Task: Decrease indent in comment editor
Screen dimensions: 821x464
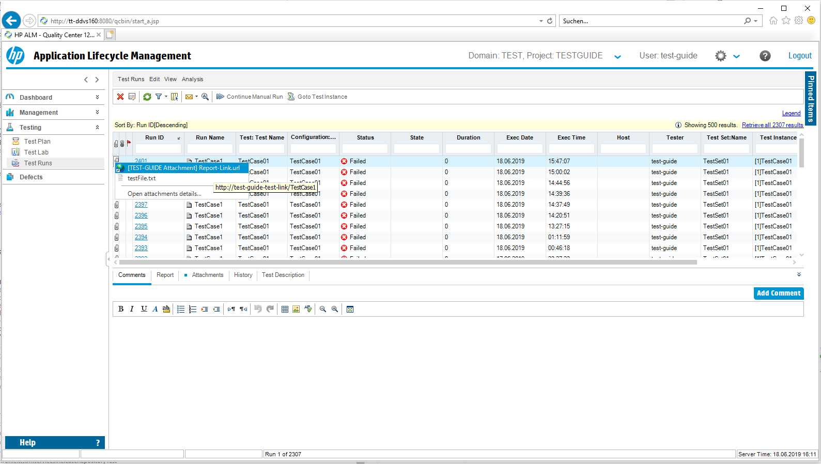Action: click(216, 309)
